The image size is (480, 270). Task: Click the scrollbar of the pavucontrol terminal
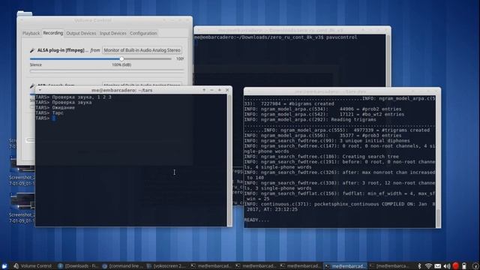(x=388, y=60)
